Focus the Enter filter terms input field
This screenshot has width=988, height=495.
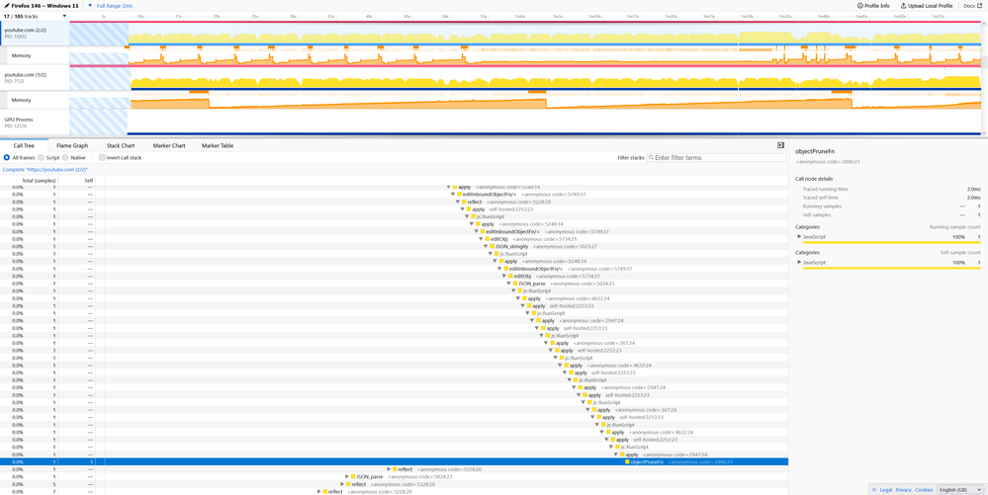716,157
